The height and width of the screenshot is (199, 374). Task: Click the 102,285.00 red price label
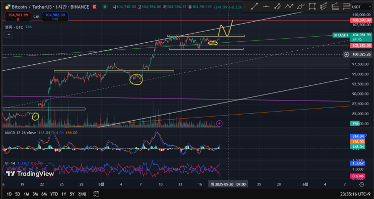coord(360,45)
